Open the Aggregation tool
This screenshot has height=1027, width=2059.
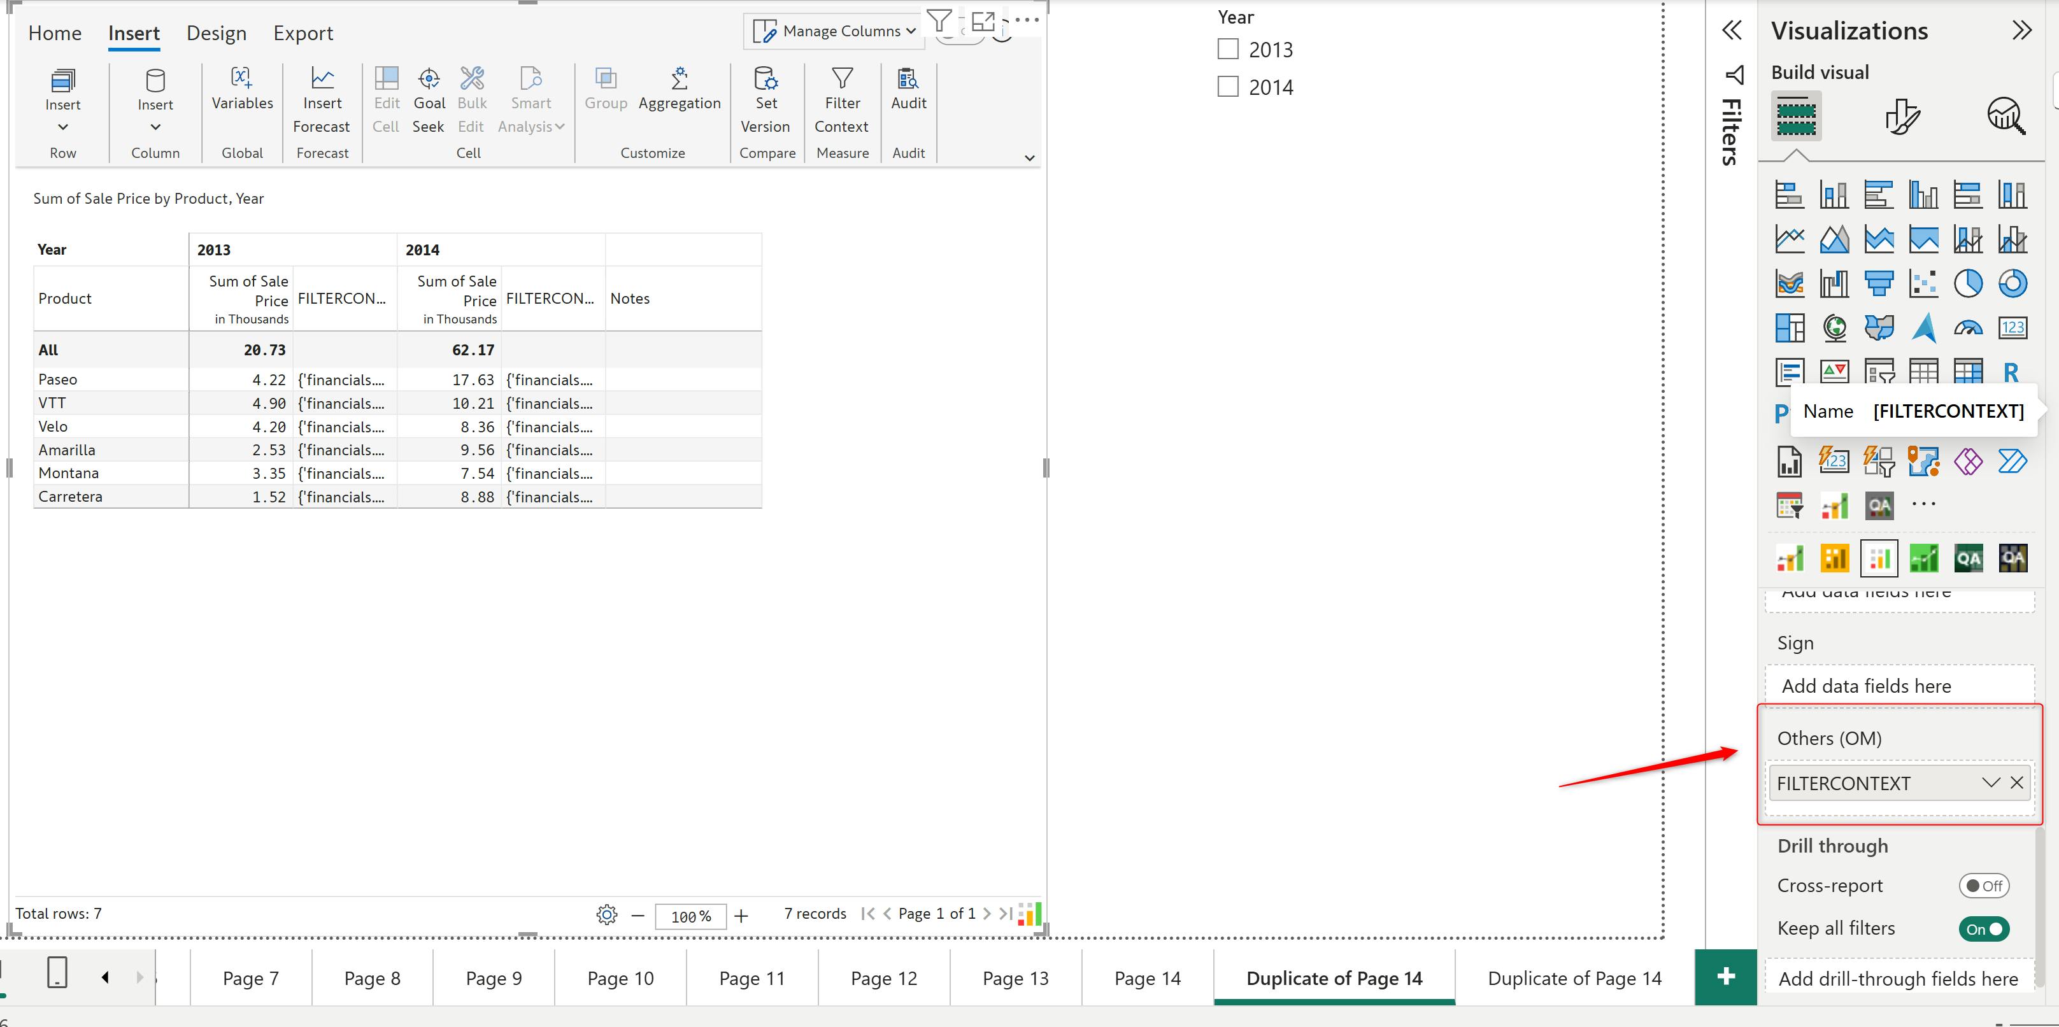(679, 78)
